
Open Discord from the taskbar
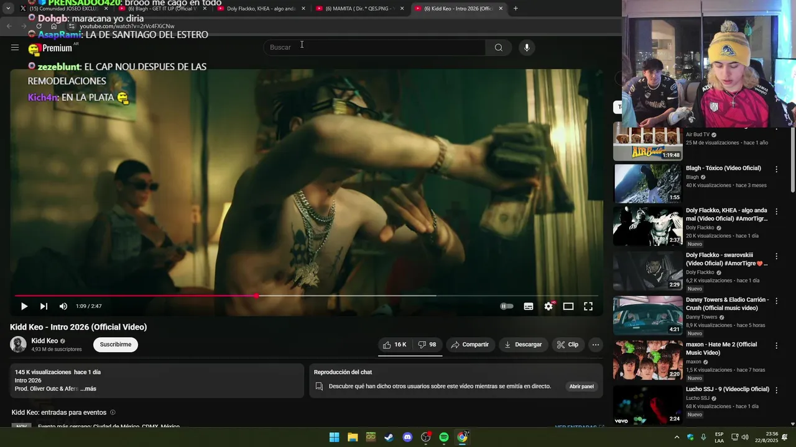coord(407,437)
